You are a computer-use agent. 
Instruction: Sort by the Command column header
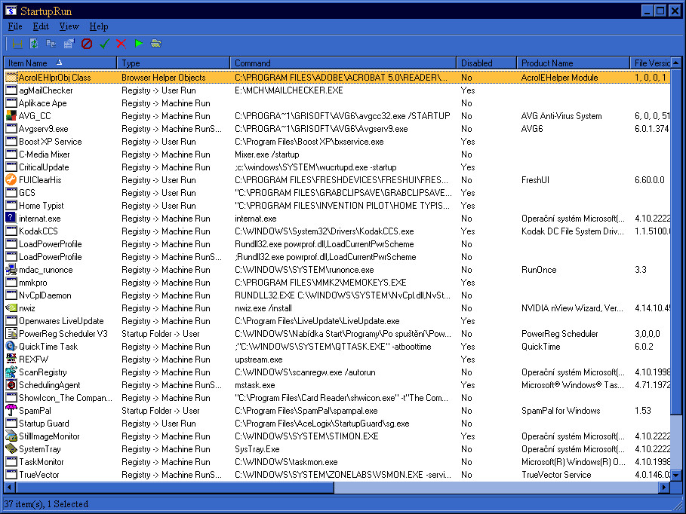click(x=343, y=63)
